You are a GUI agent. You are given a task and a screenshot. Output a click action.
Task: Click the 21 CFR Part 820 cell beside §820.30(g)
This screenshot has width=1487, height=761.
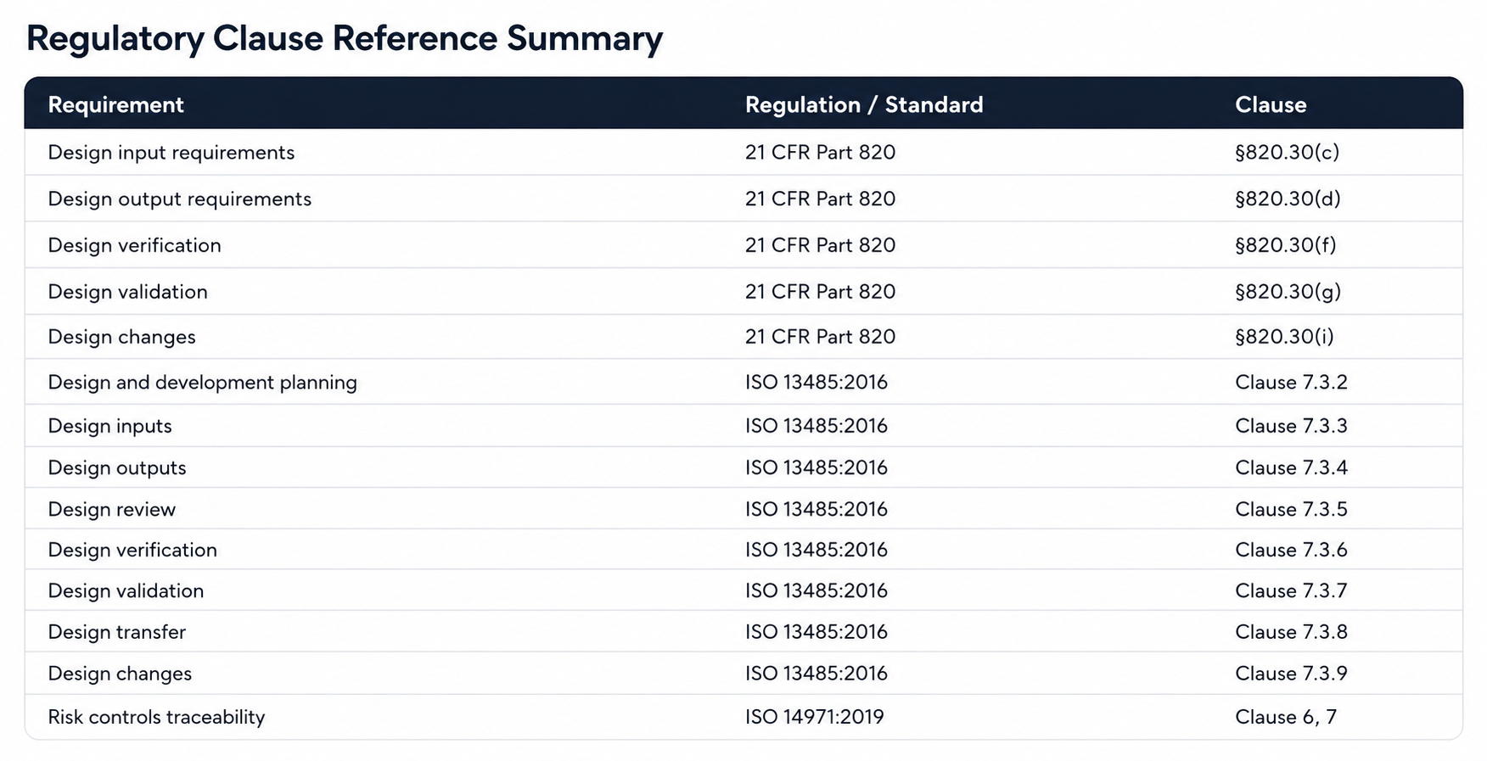(x=820, y=292)
